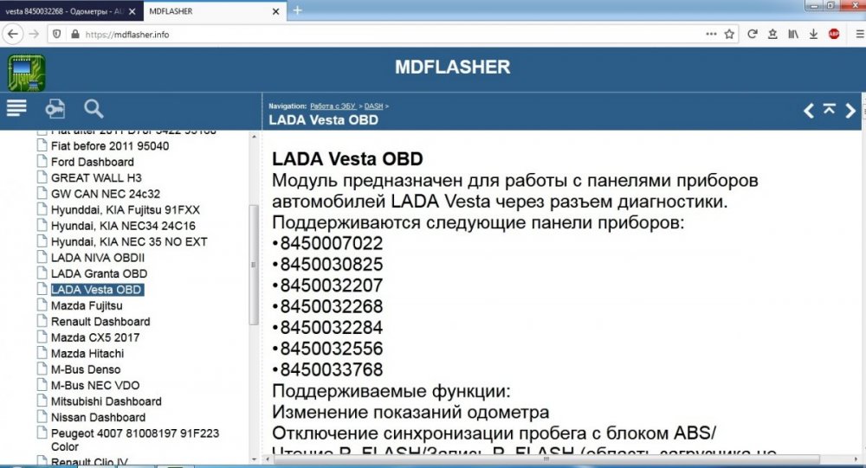The width and height of the screenshot is (866, 468).
Task: Open Peugeot 4007 81008197 91F223 Color topic
Action: click(x=135, y=439)
